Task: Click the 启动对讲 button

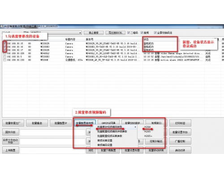Action: [x=180, y=150]
